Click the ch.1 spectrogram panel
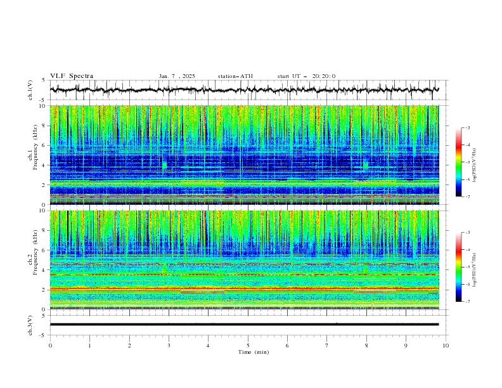The image size is (502, 388). coord(245,155)
